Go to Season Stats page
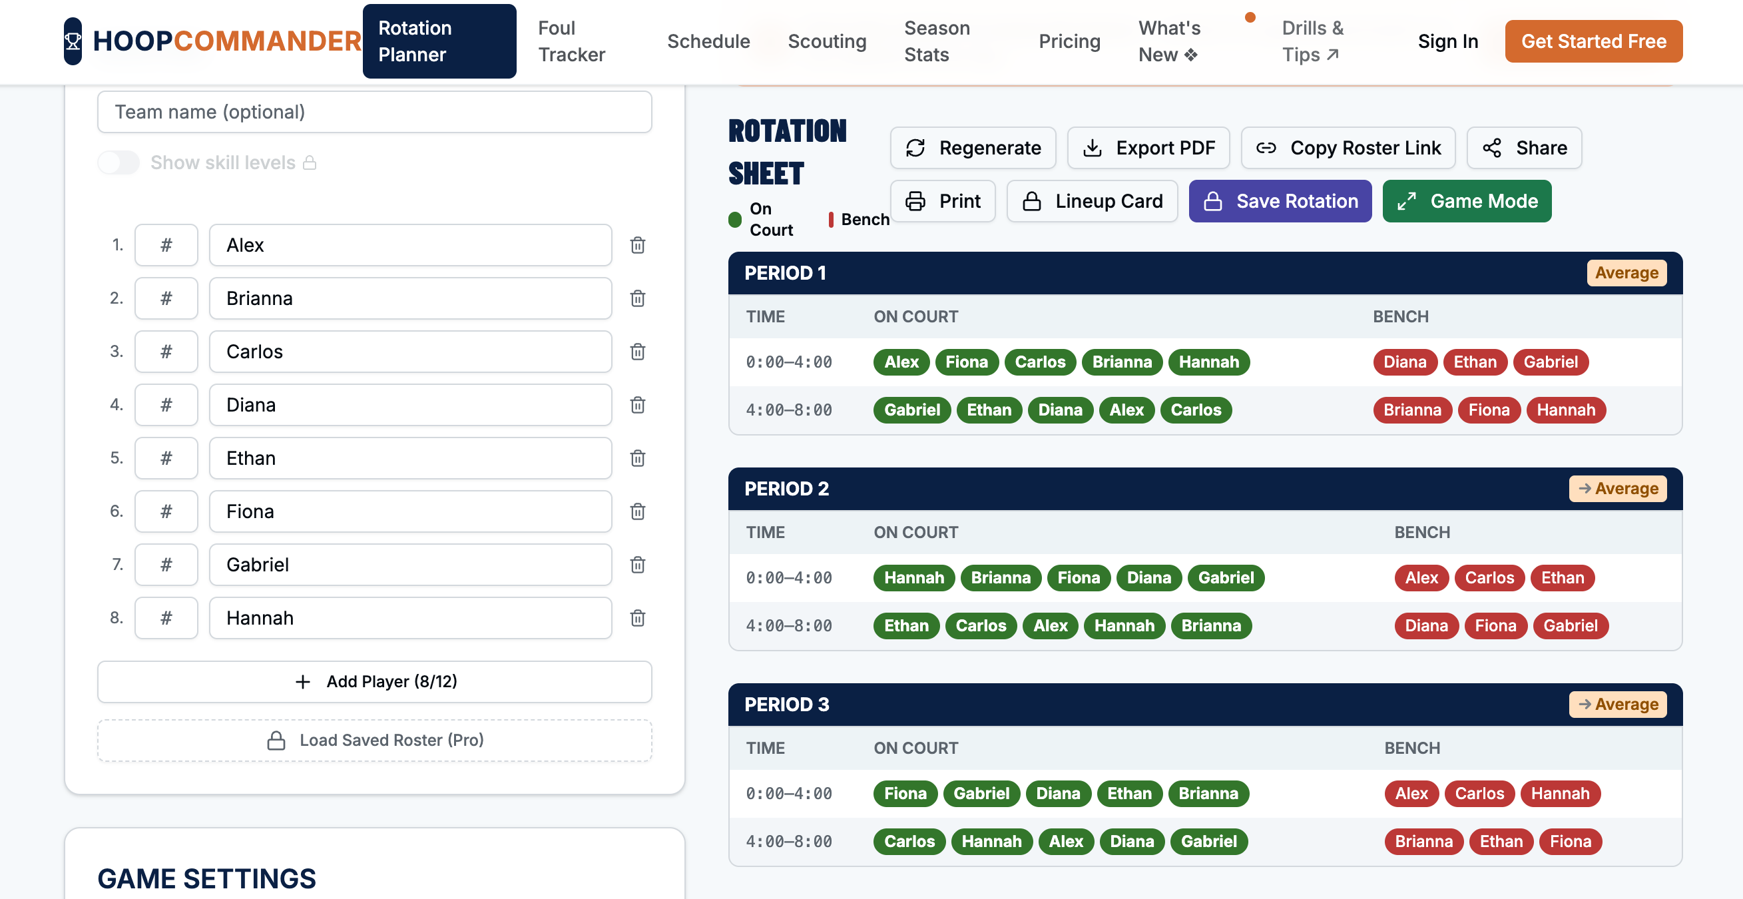Screen dimensions: 1743x899 tap(937, 41)
